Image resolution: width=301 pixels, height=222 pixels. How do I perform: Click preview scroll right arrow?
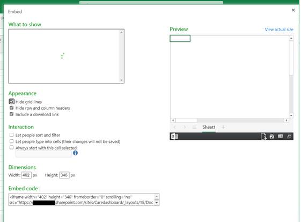click(287, 120)
